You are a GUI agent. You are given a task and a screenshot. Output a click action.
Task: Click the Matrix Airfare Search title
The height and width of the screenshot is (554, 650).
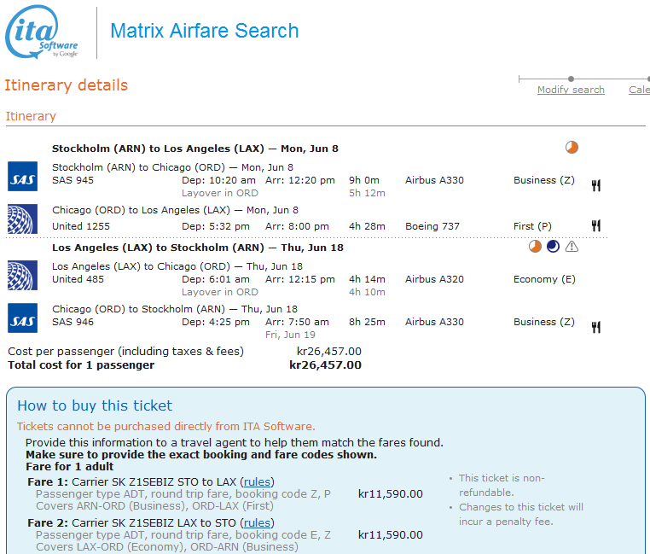pyautogui.click(x=205, y=32)
